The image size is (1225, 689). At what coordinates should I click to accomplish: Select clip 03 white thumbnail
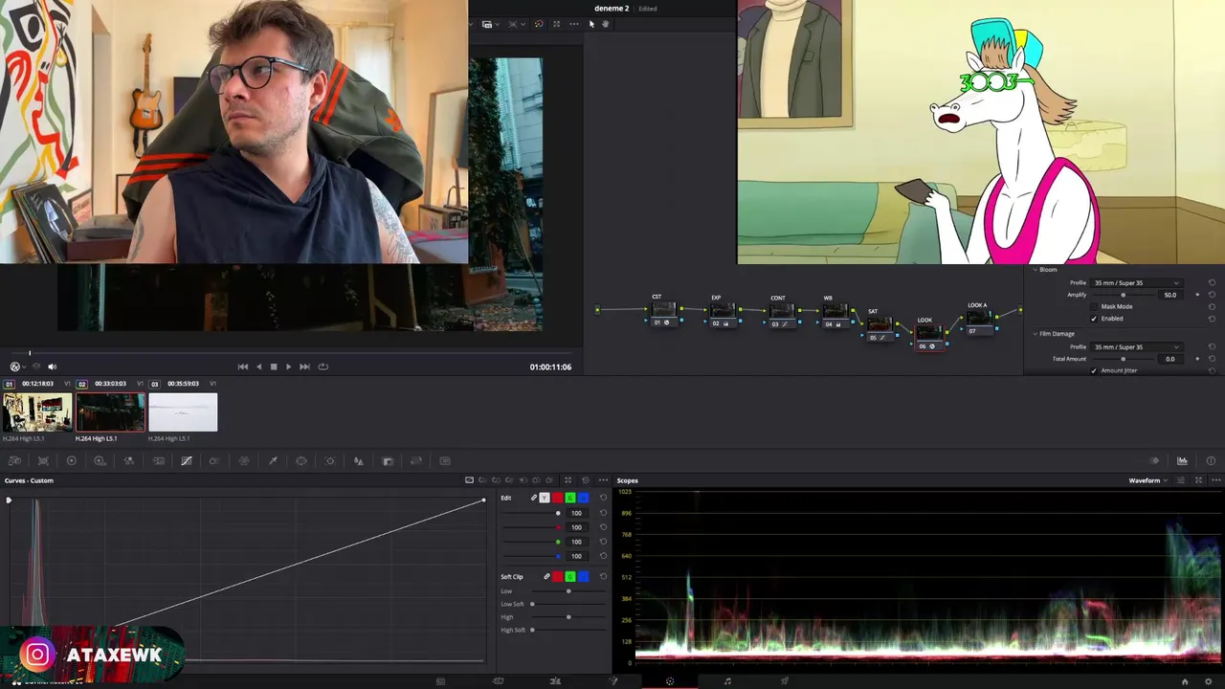click(x=183, y=412)
